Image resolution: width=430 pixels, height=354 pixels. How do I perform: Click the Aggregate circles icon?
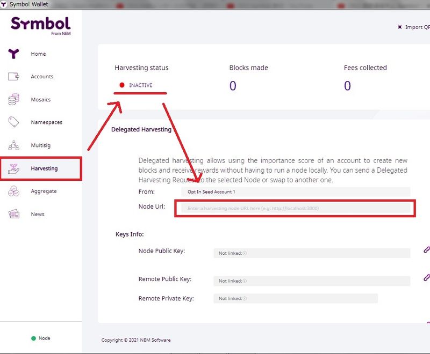tap(13, 191)
